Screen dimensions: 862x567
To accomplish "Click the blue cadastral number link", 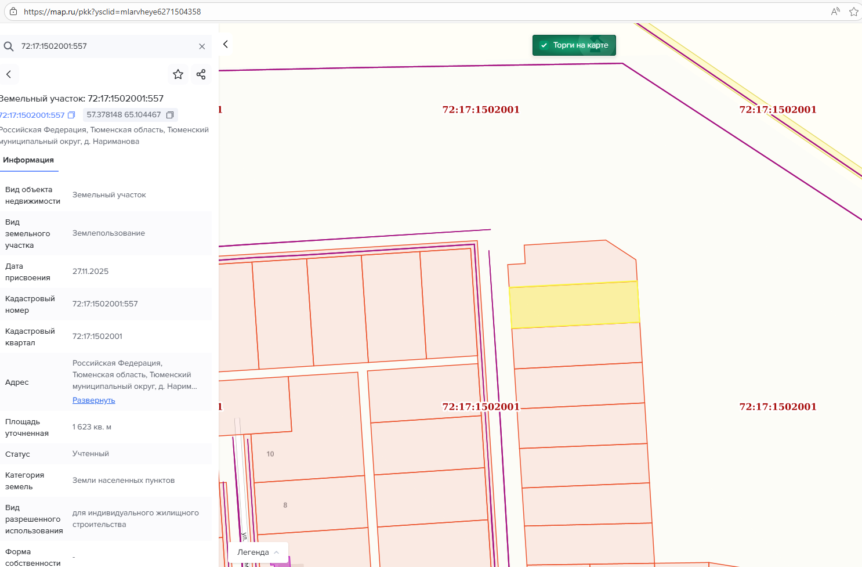I will click(x=32, y=115).
